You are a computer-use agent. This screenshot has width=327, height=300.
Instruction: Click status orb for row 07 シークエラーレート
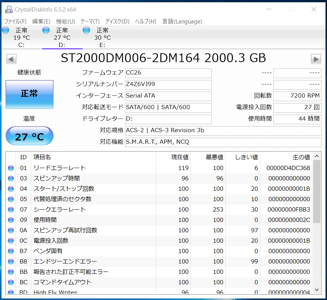pyautogui.click(x=11, y=210)
